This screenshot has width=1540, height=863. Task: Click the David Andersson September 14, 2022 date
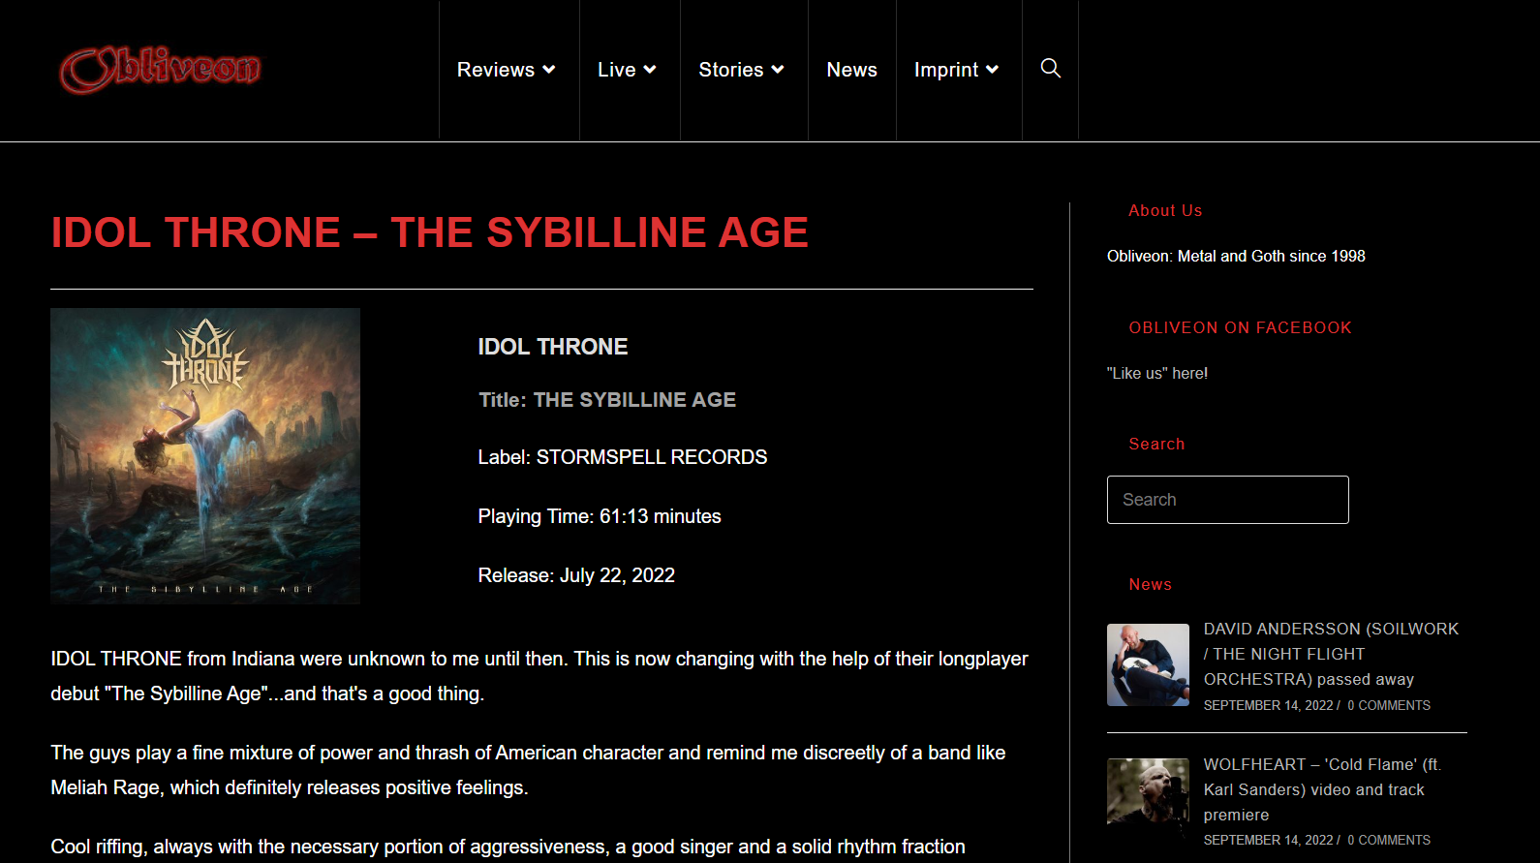1269,705
